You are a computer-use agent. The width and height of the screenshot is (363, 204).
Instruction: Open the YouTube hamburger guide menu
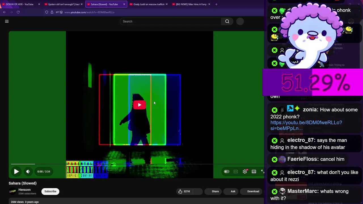[x=7, y=21]
